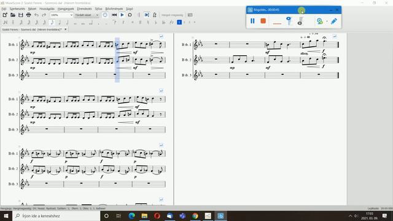Open dropdown next to the webcam icon

(x=327, y=21)
